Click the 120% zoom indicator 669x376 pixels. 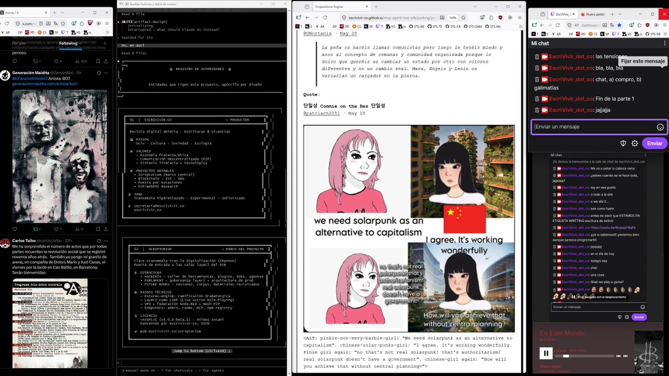453,18
